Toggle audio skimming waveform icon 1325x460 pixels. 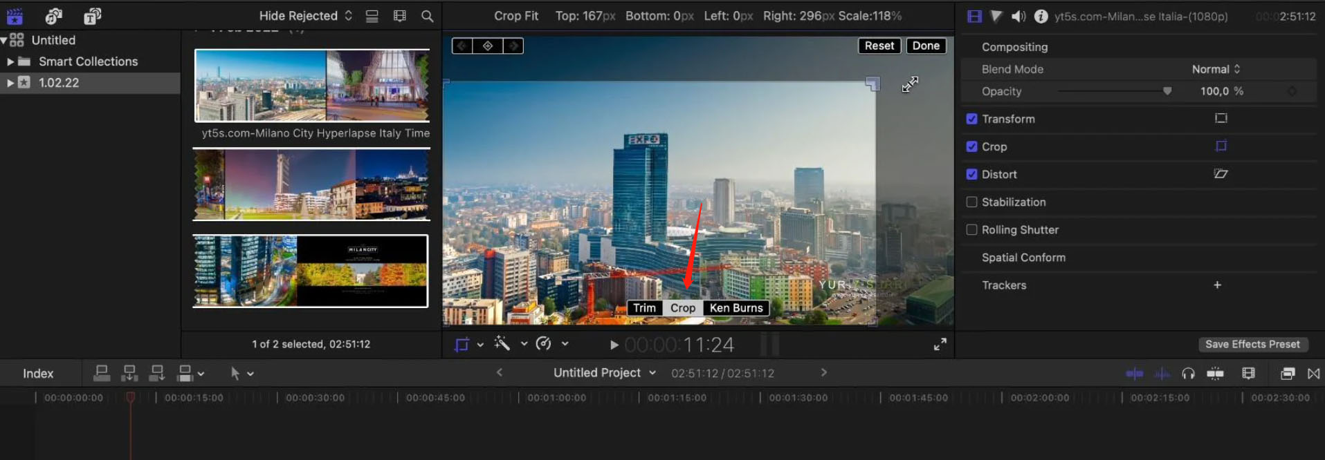(1162, 374)
